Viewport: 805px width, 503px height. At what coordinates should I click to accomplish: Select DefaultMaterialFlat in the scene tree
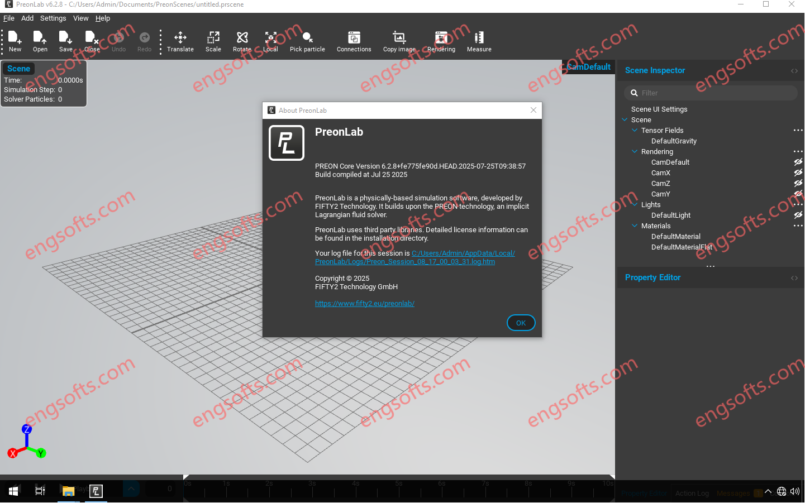coord(682,247)
